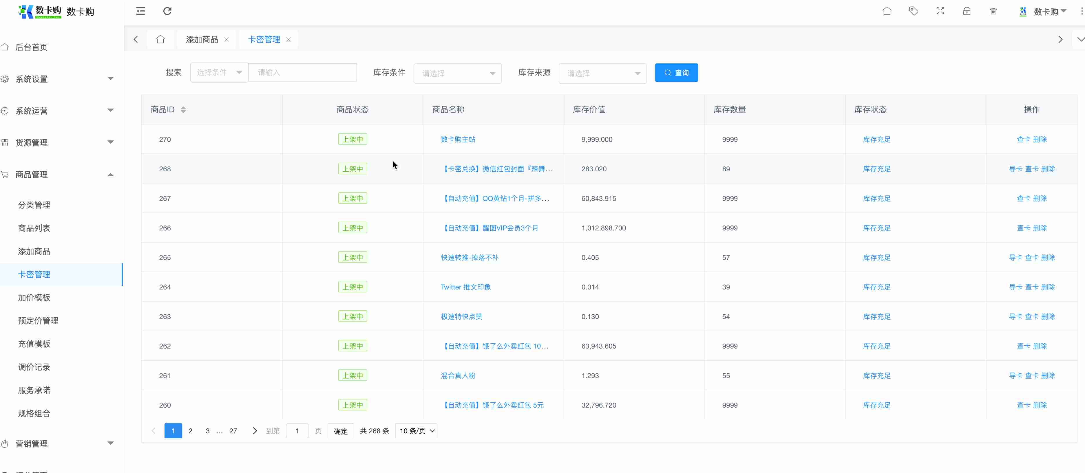The image size is (1085, 473).
Task: Click the trash clear-cache icon in the header
Action: [993, 11]
